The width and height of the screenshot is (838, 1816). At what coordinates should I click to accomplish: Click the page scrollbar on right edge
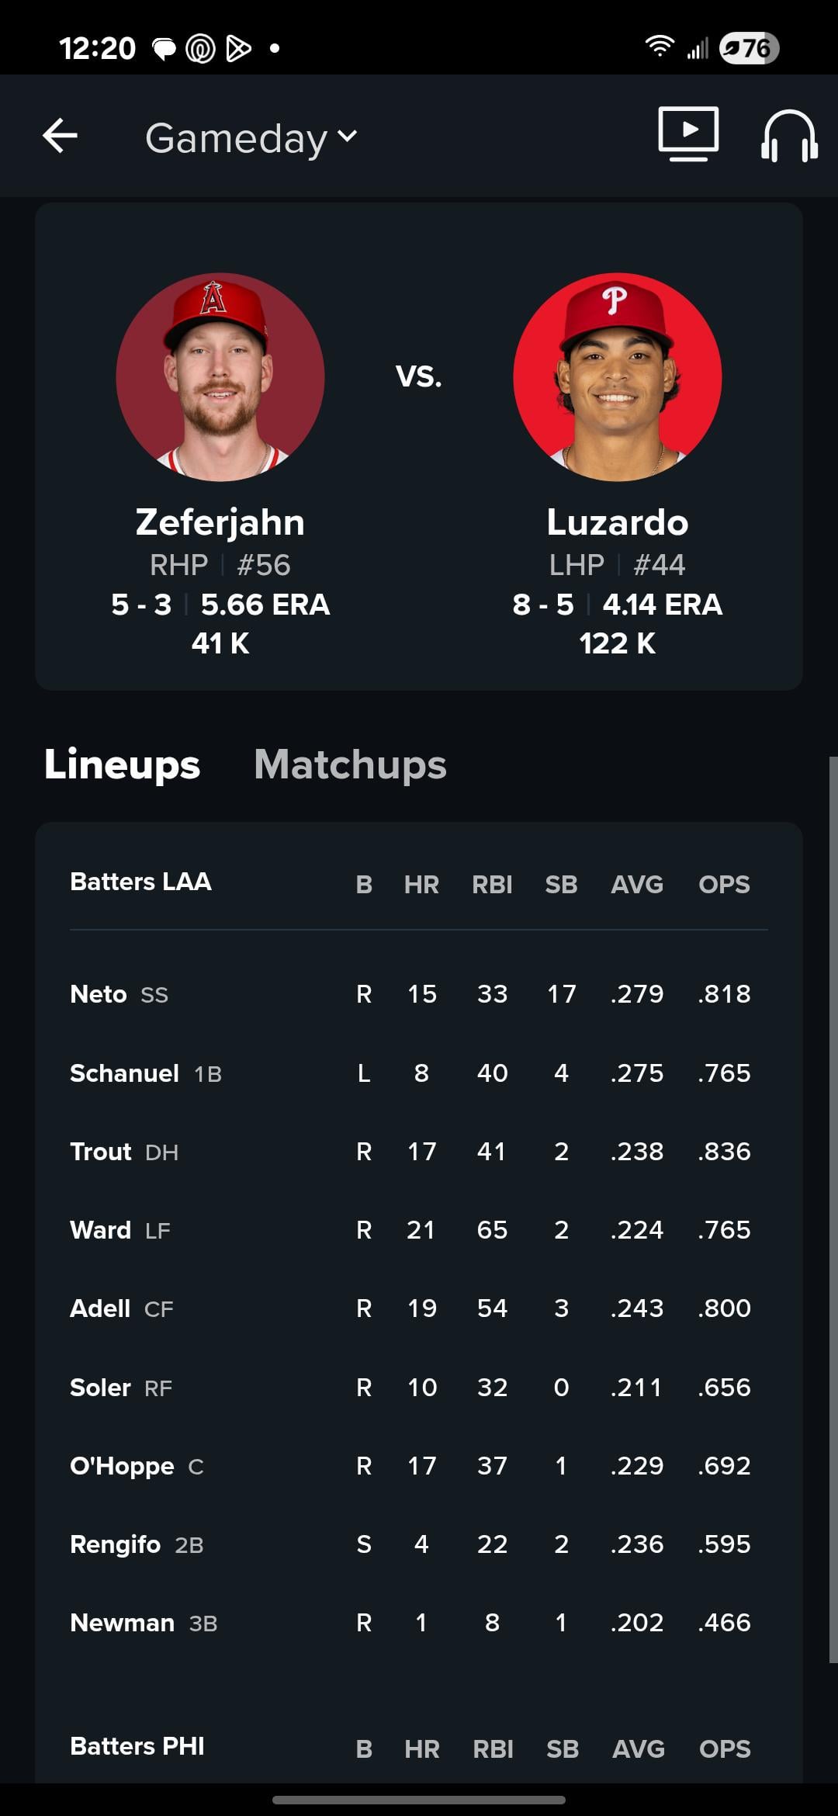pos(833,1211)
